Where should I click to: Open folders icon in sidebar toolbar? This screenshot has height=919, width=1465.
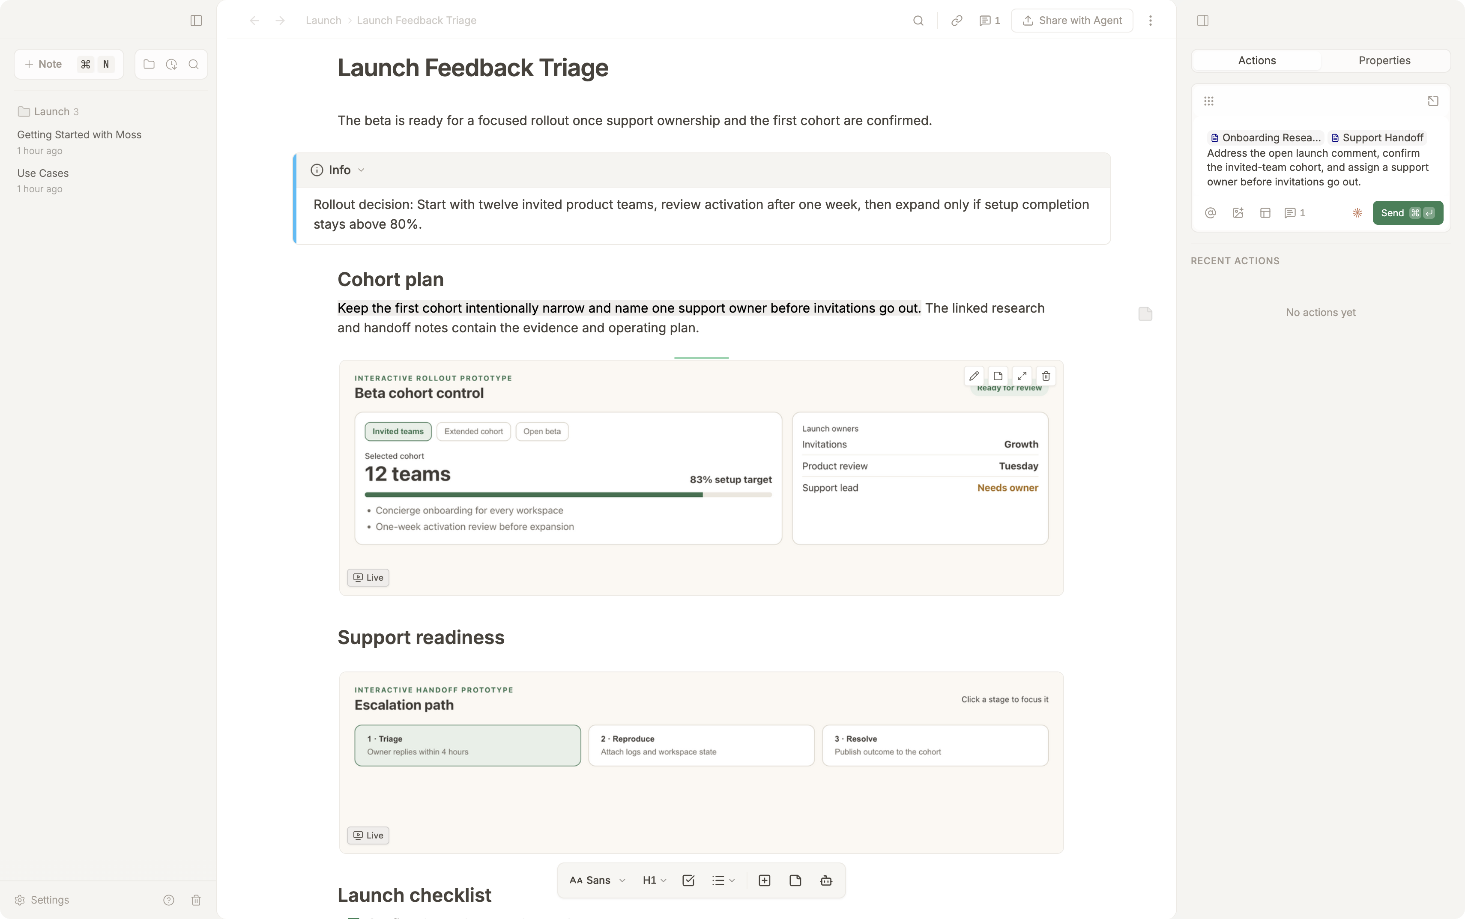pyautogui.click(x=149, y=64)
